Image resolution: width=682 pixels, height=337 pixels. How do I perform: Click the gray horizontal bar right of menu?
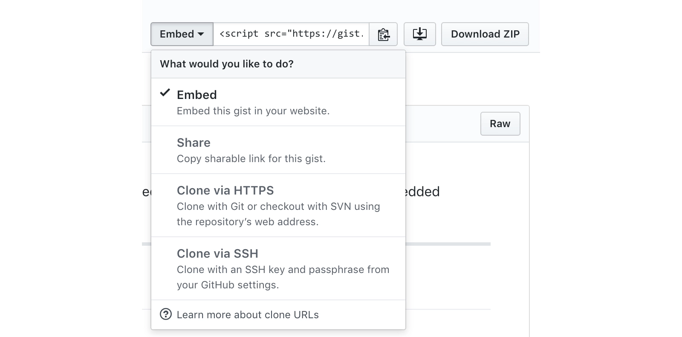[448, 244]
